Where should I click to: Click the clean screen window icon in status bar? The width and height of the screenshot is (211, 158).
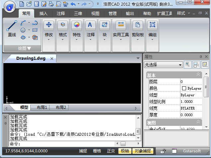pyautogui.click(x=174, y=151)
